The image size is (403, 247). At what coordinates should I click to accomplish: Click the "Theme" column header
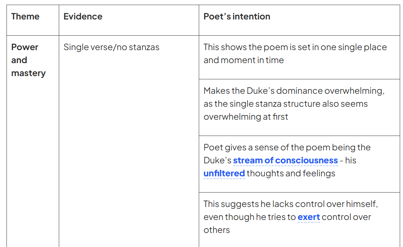(25, 17)
